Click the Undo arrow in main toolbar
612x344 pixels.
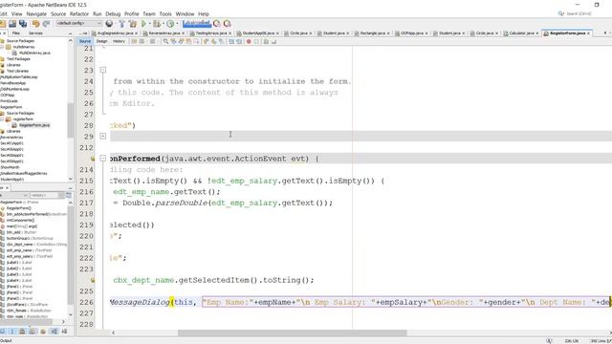point(36,24)
